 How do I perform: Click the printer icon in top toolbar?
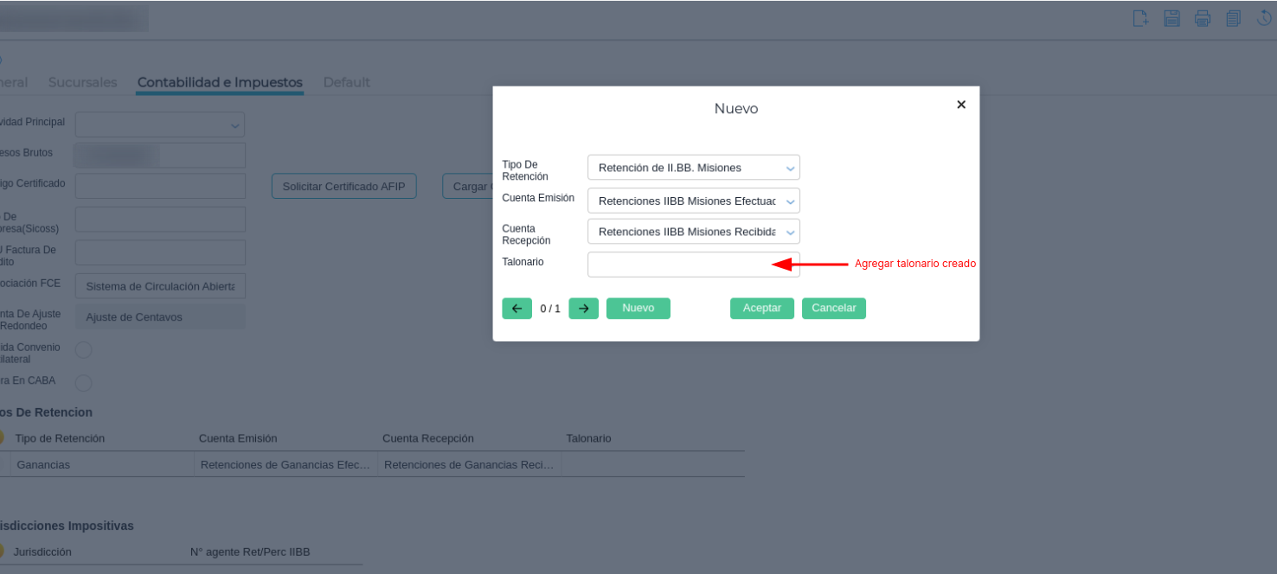(x=1203, y=18)
